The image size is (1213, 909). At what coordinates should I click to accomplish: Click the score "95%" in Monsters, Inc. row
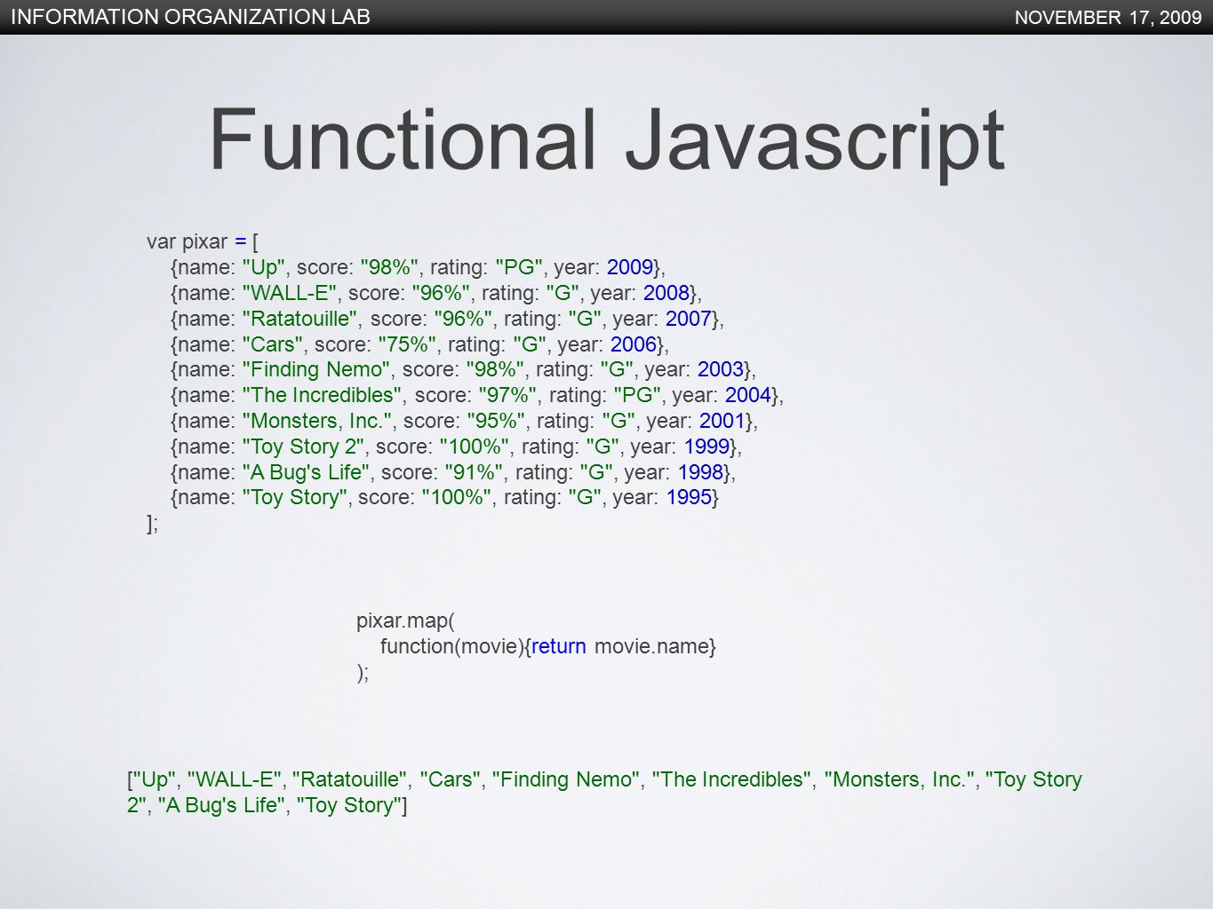[x=497, y=421]
